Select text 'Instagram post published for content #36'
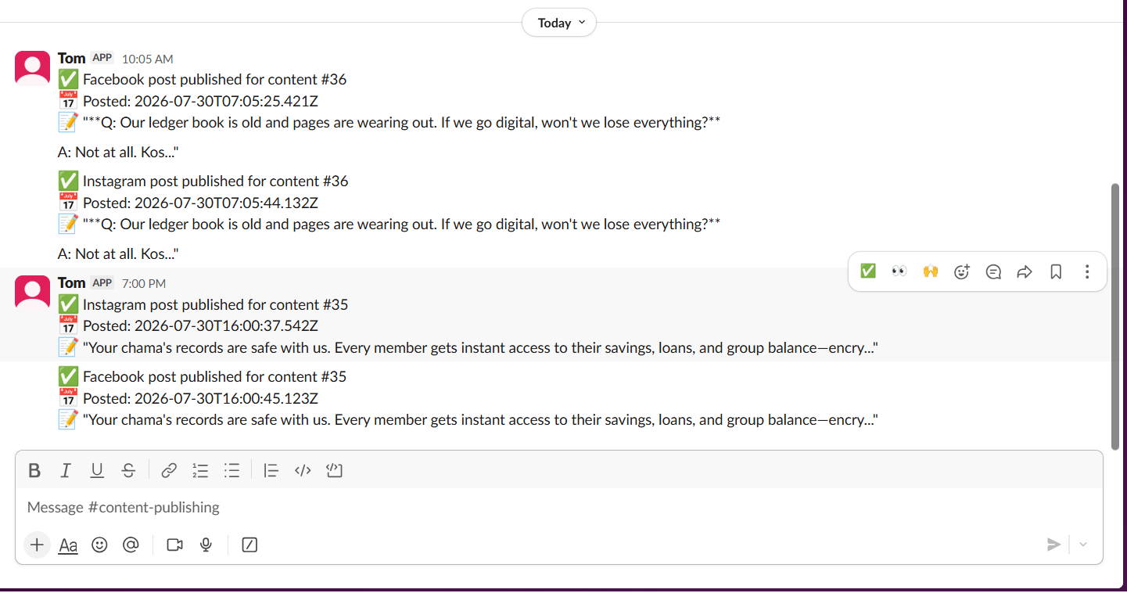1127x593 pixels. pos(216,181)
